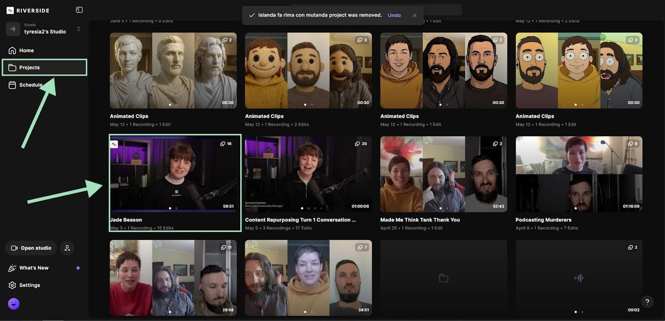This screenshot has width=665, height=321.
Task: Open puppet-style Animated Clips with 3 clips
Action: coord(308,71)
